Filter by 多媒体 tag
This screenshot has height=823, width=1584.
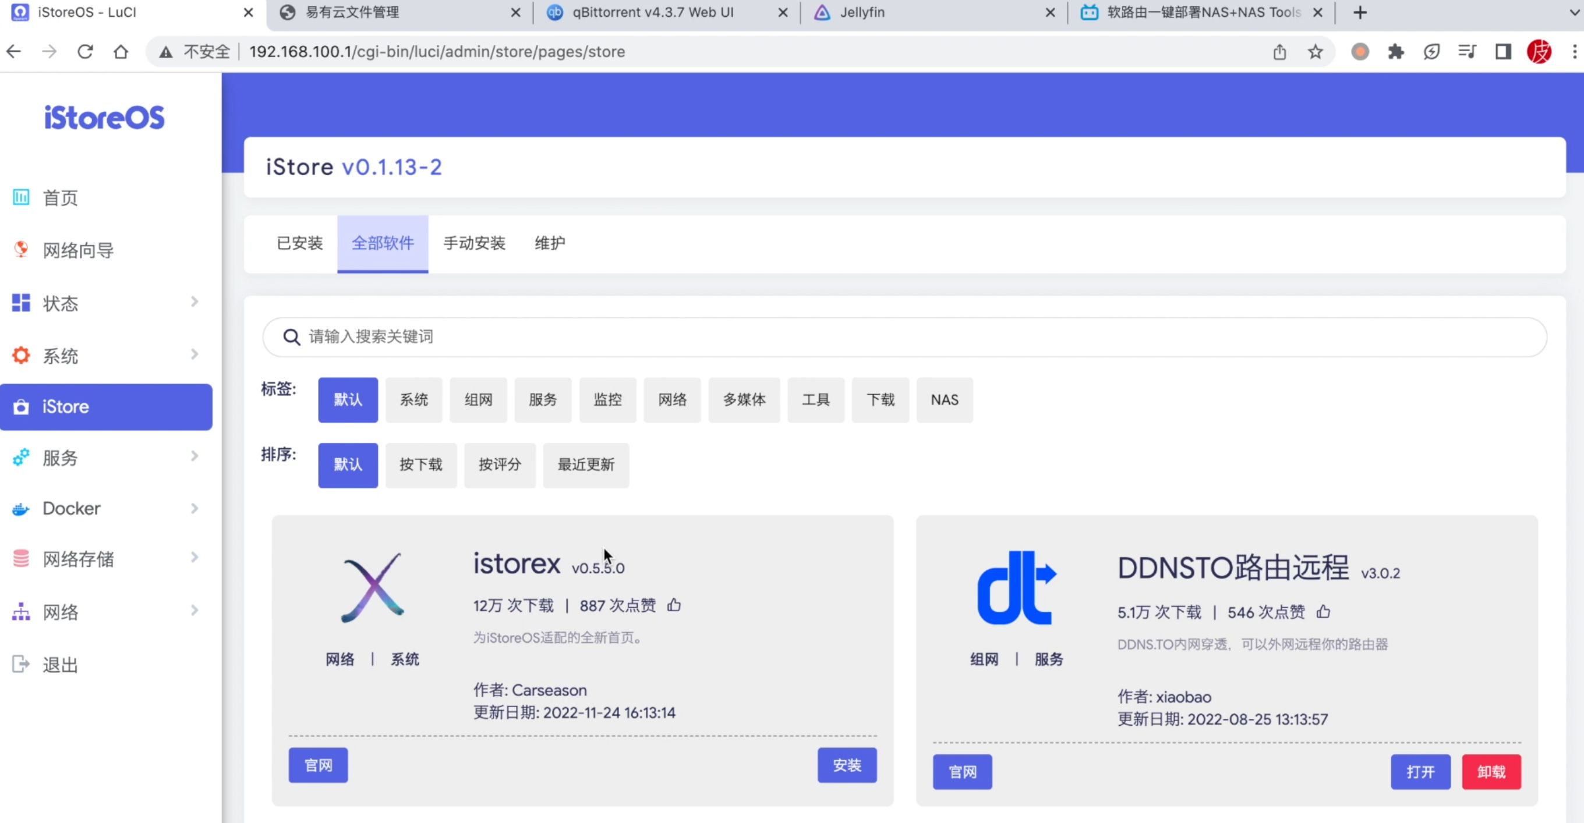(x=744, y=400)
